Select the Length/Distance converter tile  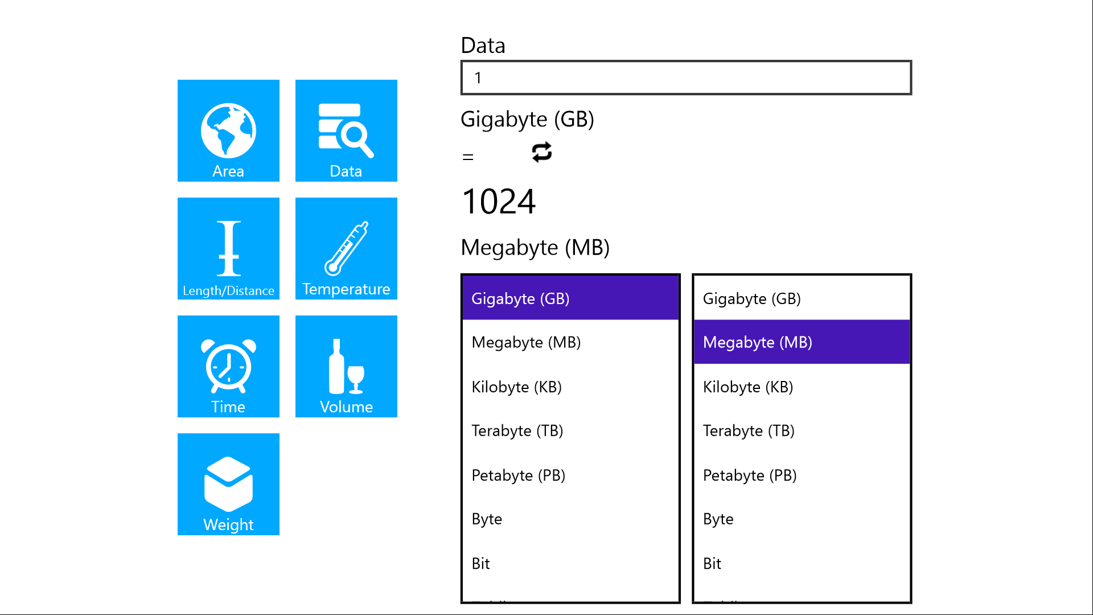coord(228,248)
